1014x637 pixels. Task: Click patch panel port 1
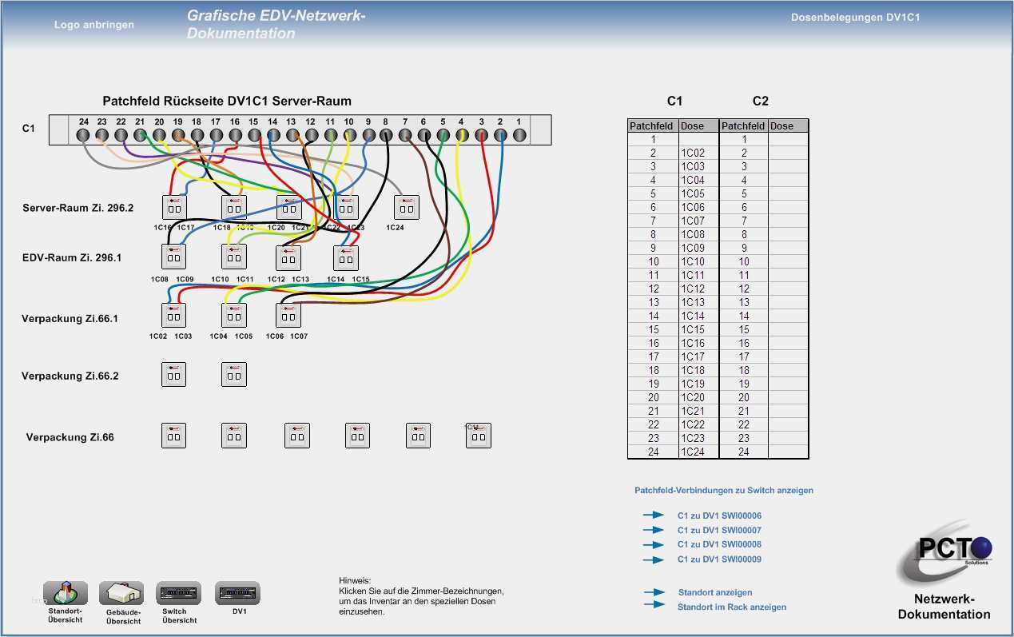(519, 135)
